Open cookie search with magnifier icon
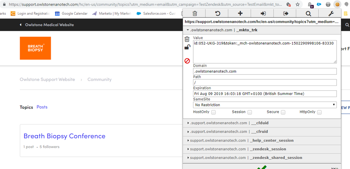This screenshot has width=350, height=169. coord(308,14)
